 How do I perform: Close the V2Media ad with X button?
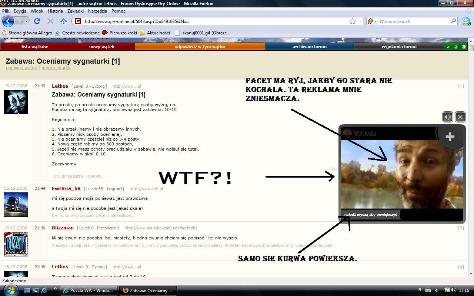coord(460,117)
